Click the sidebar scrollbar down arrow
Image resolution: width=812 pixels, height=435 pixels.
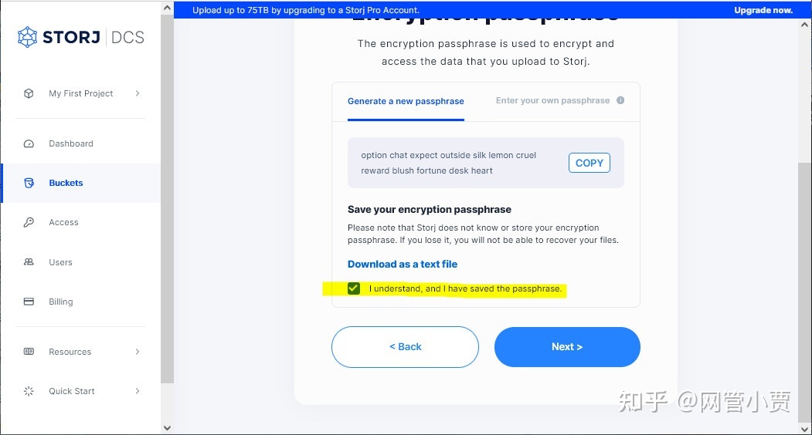(x=167, y=428)
